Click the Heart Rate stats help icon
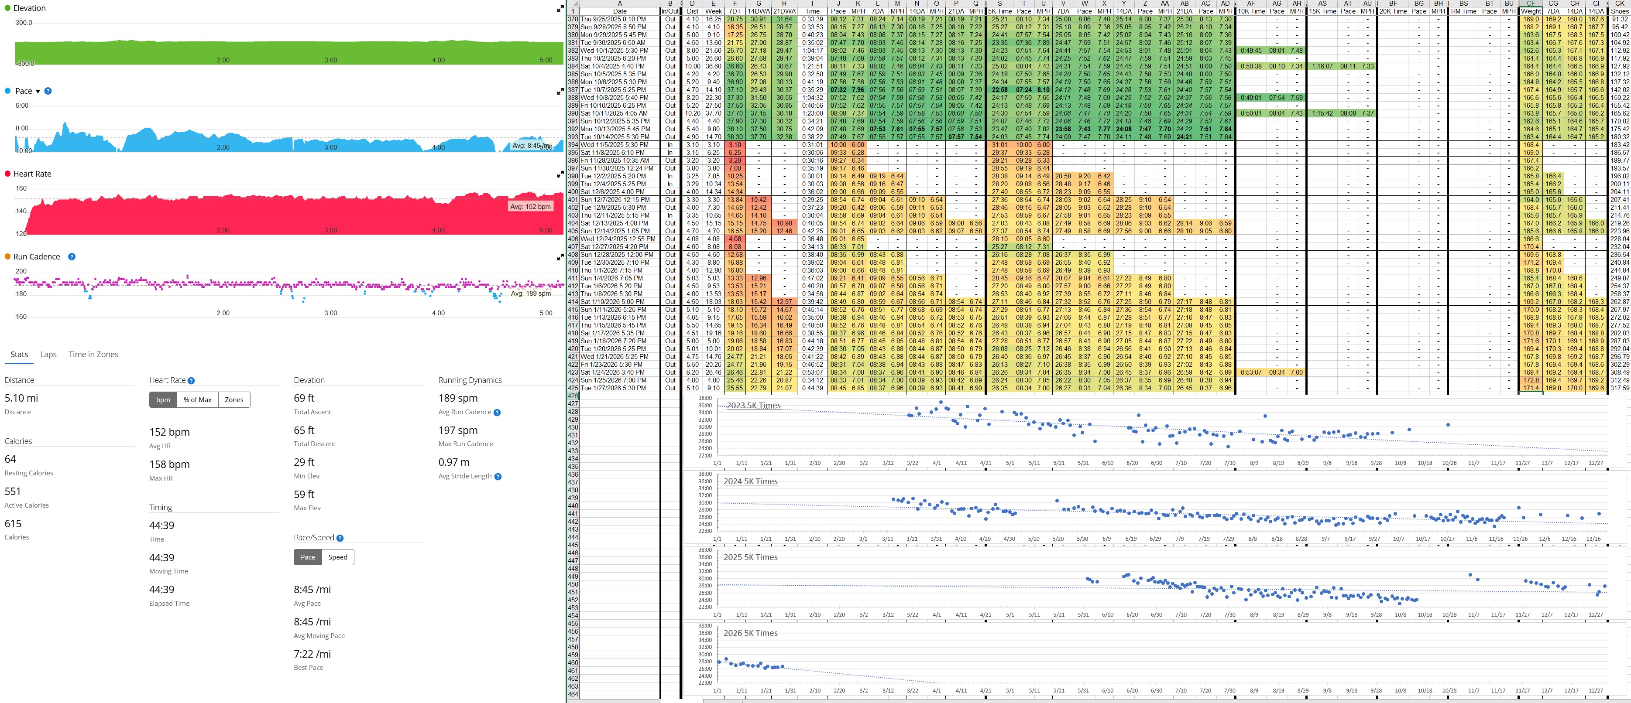Image resolution: width=1631 pixels, height=703 pixels. tap(191, 381)
